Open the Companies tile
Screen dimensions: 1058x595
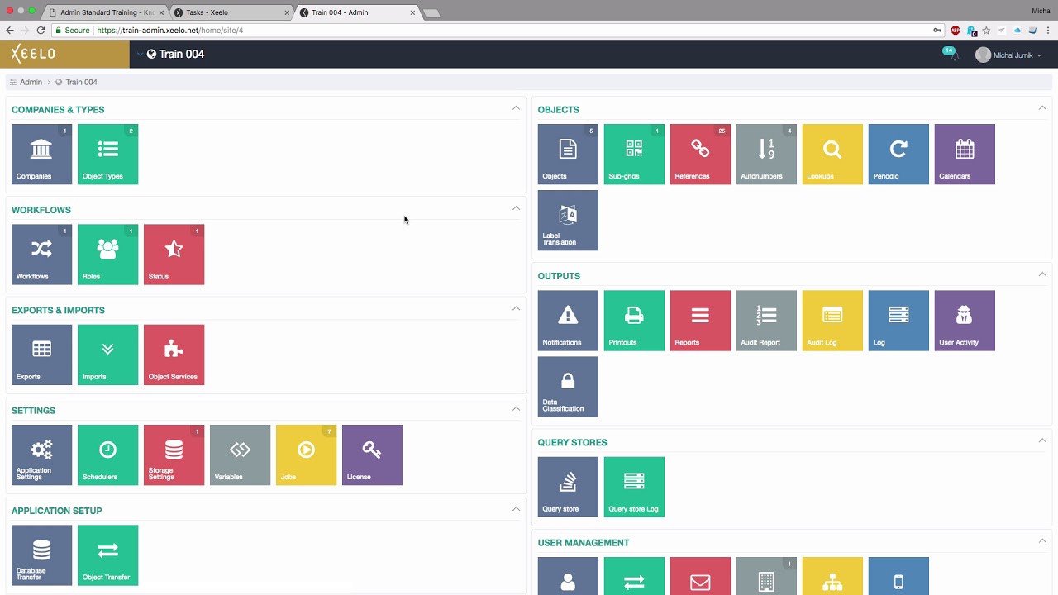pyautogui.click(x=41, y=154)
